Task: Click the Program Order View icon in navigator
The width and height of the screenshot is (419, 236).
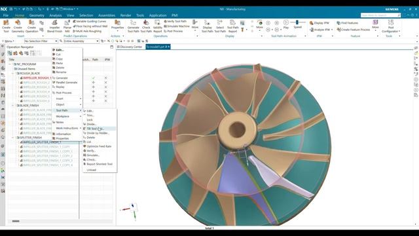Action: coord(10,53)
